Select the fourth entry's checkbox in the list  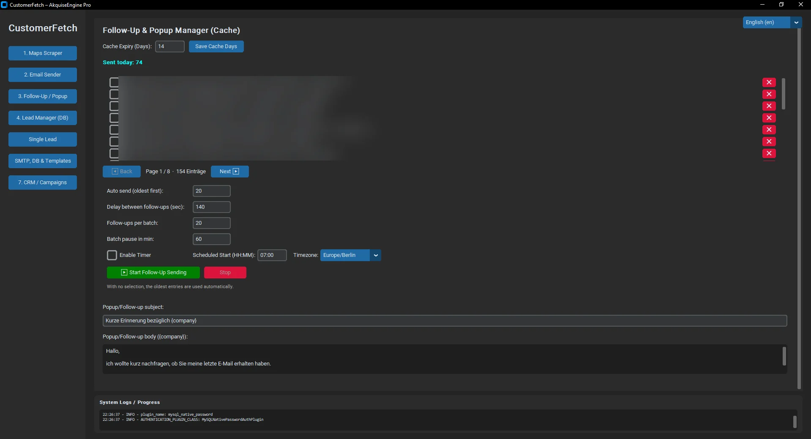(114, 118)
